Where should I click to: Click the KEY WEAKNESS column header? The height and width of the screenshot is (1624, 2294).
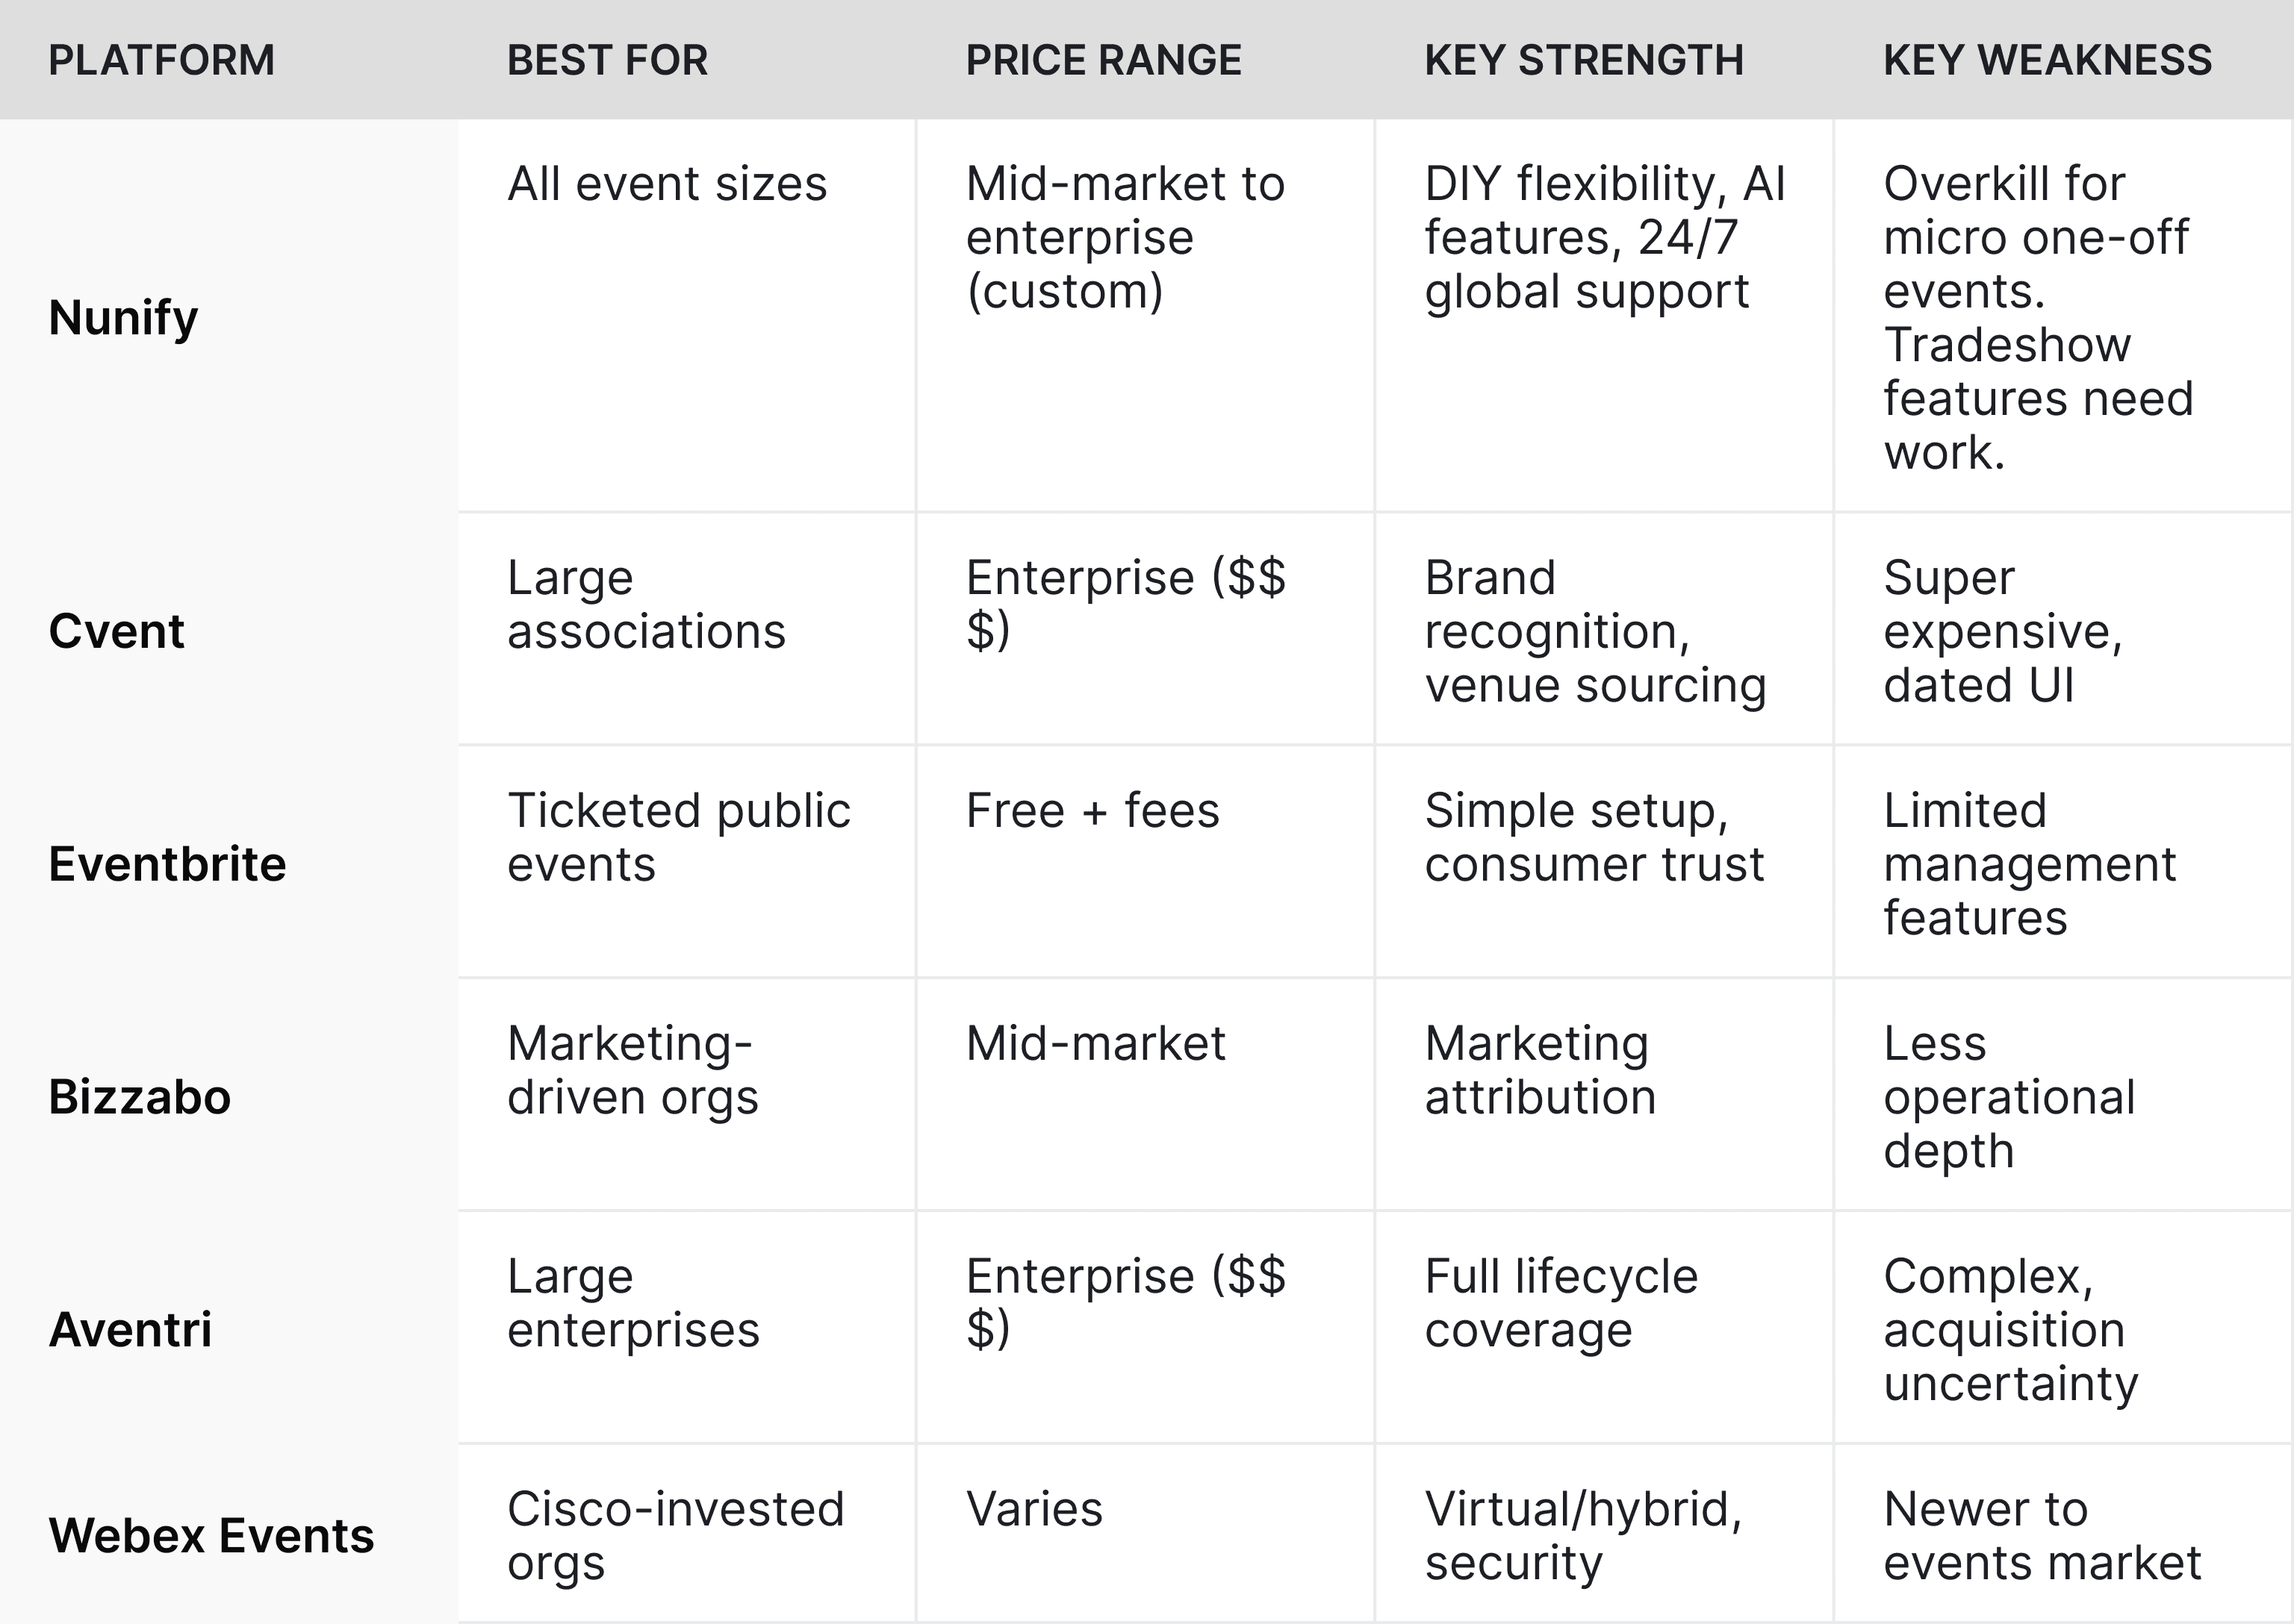(x=2047, y=60)
